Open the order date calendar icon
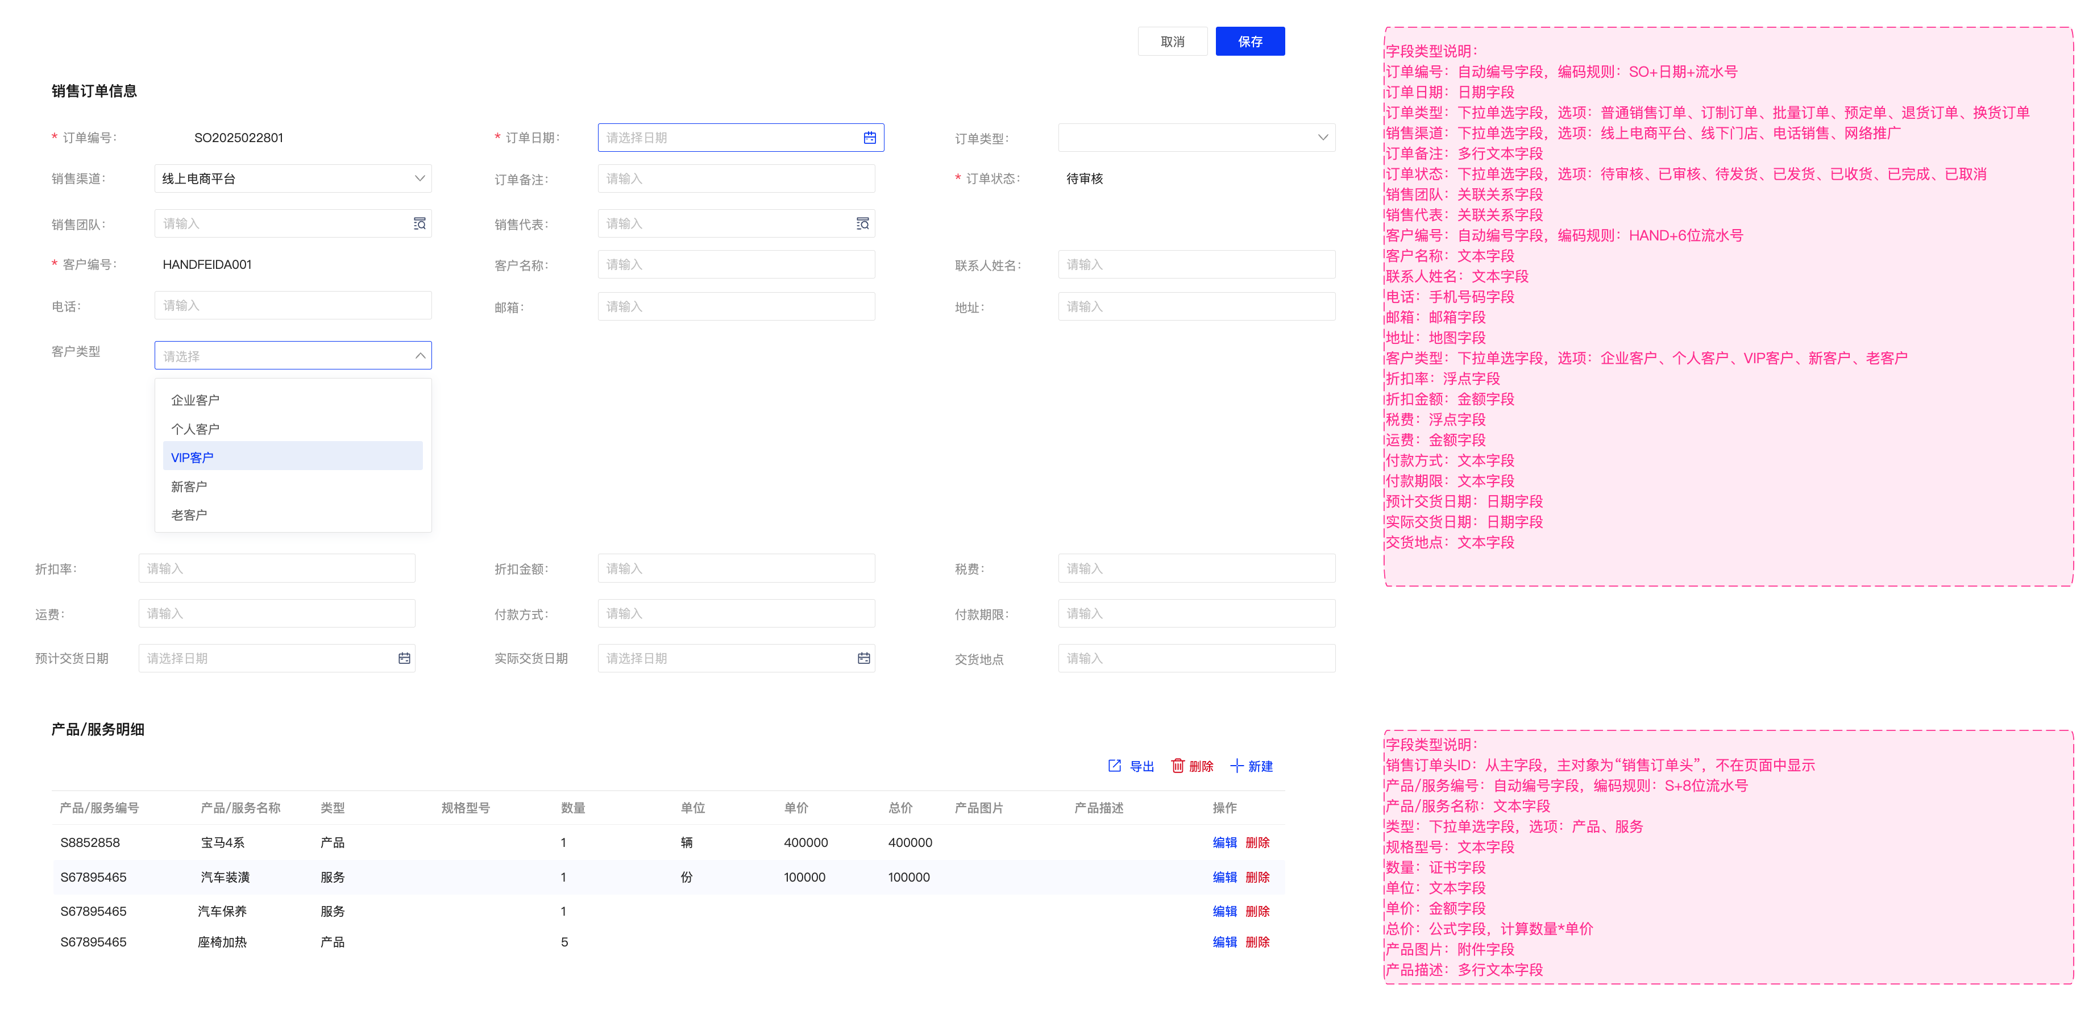The image size is (2093, 1022). (x=869, y=138)
